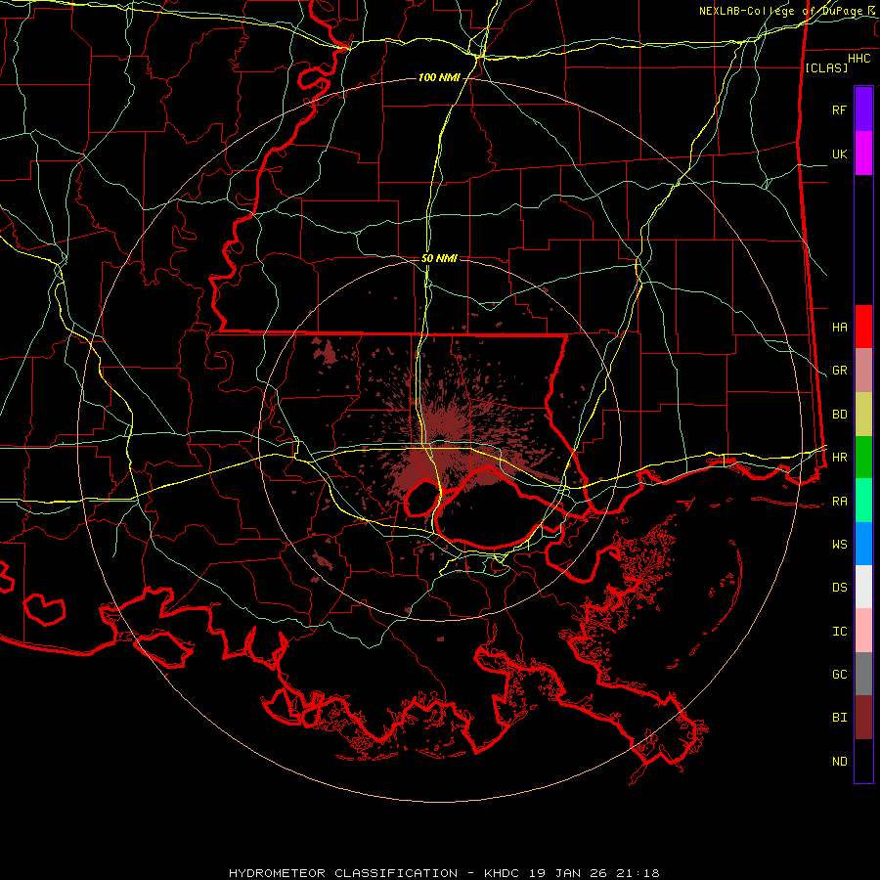Click the DS white legend swatch
Image resolution: width=880 pixels, height=880 pixels.
(x=863, y=587)
